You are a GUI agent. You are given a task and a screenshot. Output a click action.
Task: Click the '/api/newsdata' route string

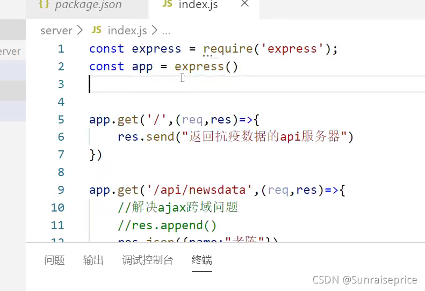click(200, 190)
